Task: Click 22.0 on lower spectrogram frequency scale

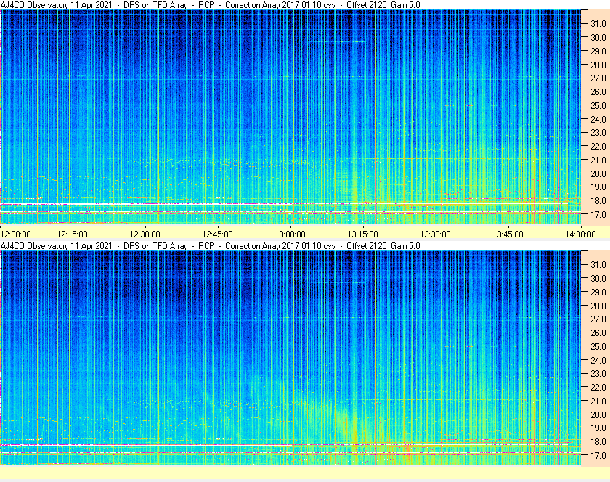Action: pos(598,387)
